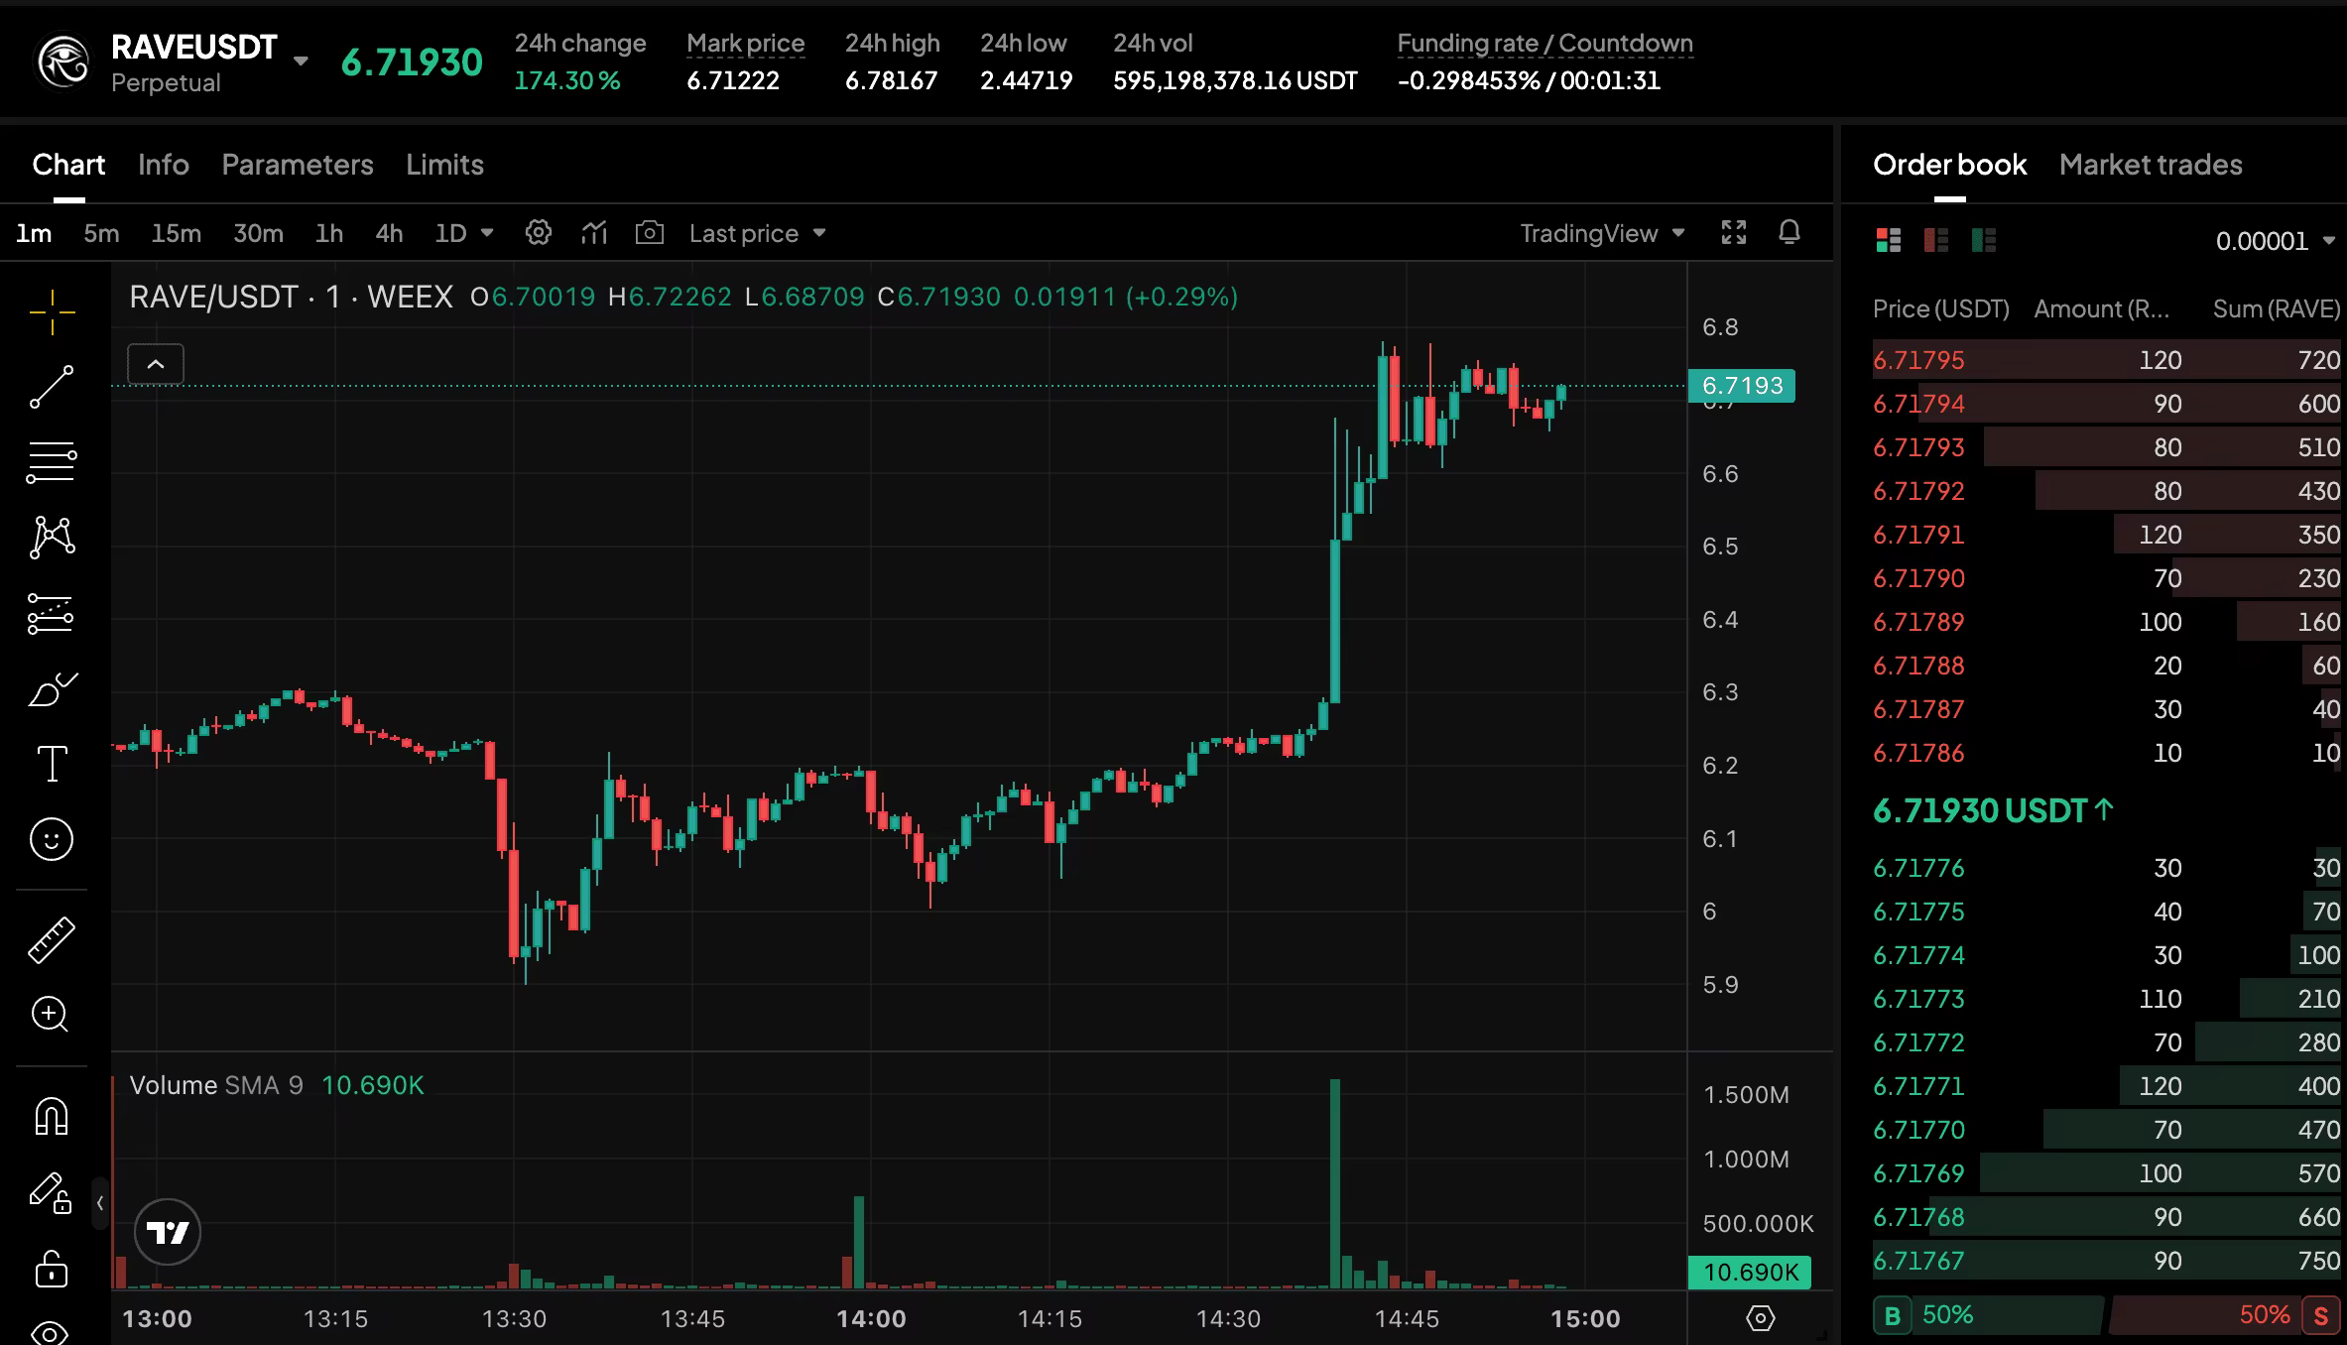Expand the RAVEUSDT pair selector dropdown

coord(301,61)
